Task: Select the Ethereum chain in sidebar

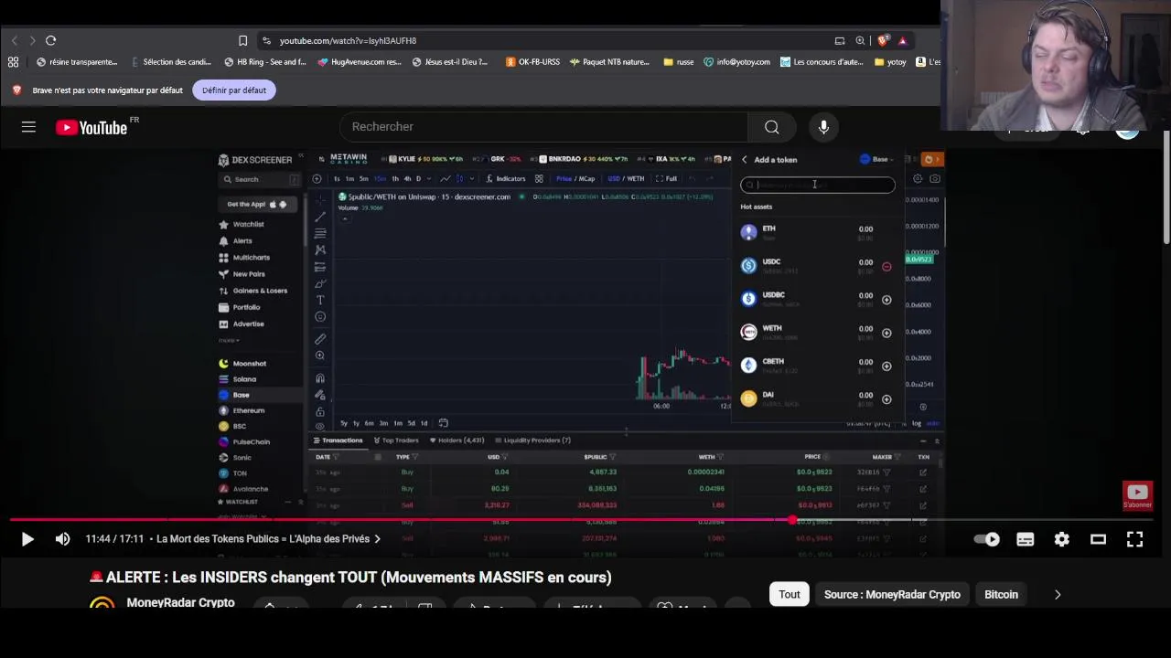Action: (x=248, y=410)
